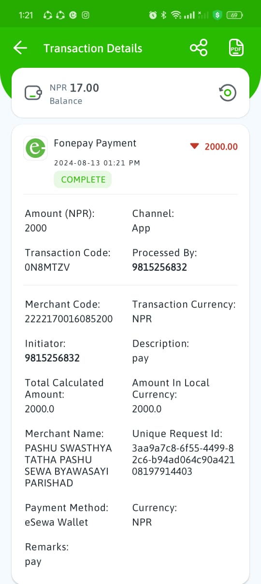Tap the 2000.00 debited amount
The height and width of the screenshot is (584, 261).
(x=221, y=147)
